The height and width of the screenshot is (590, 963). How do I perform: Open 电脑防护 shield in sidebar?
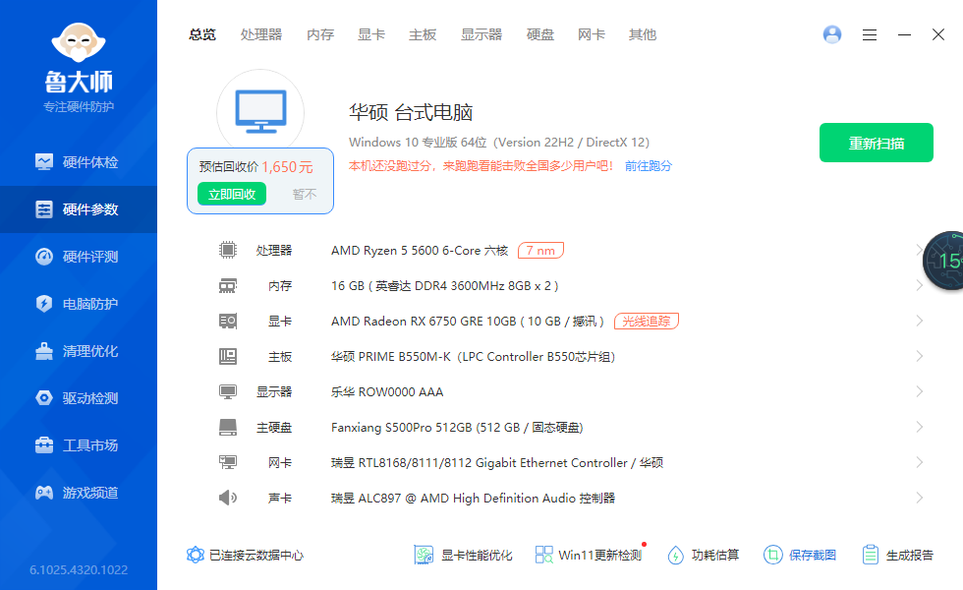coord(44,304)
